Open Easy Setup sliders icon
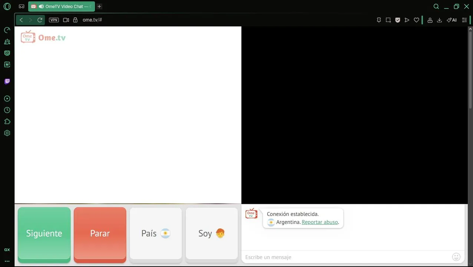 click(464, 20)
